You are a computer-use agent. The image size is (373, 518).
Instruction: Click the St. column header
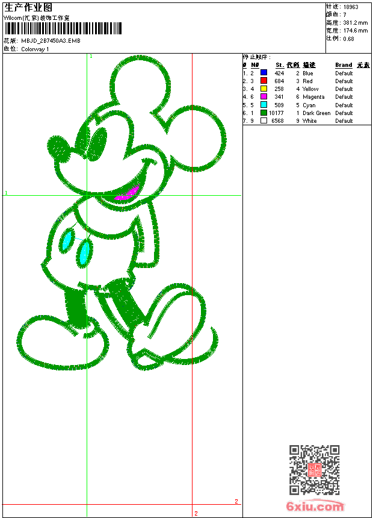280,65
